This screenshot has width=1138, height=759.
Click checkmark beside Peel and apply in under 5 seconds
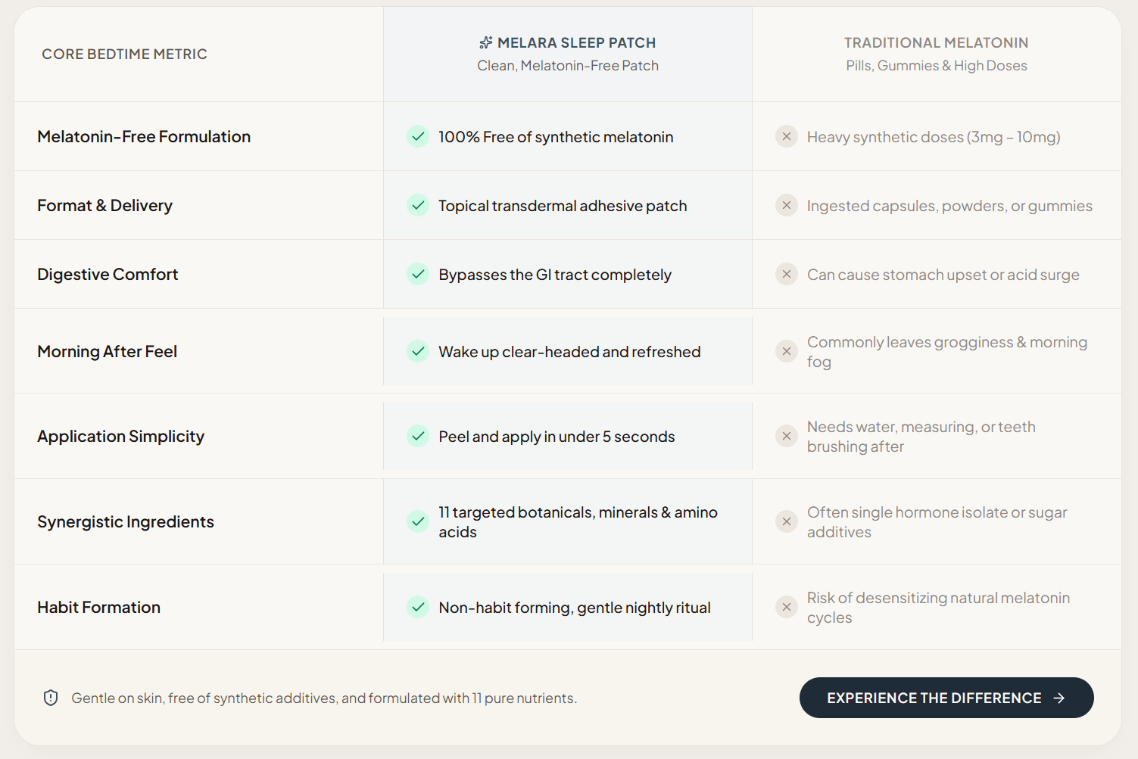[418, 436]
